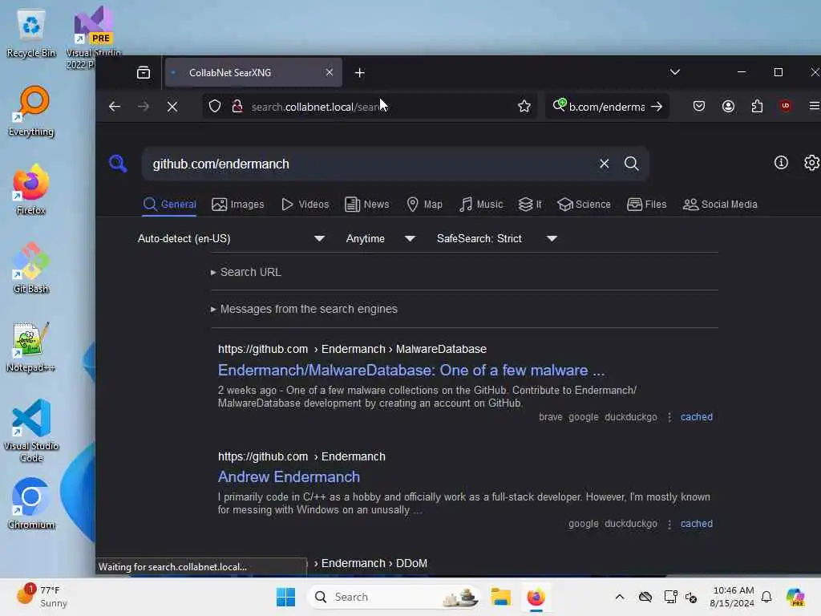Clear the SearXNG search query
This screenshot has width=821, height=616.
[x=605, y=164]
